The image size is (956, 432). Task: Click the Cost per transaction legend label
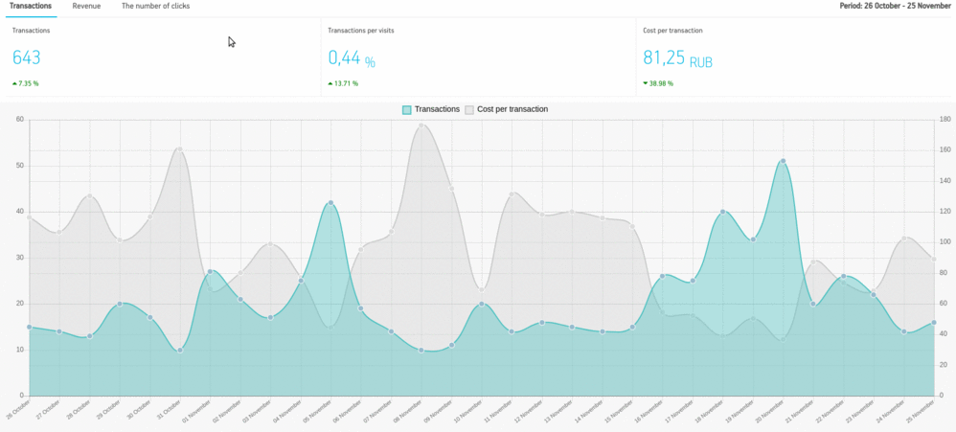(x=512, y=109)
